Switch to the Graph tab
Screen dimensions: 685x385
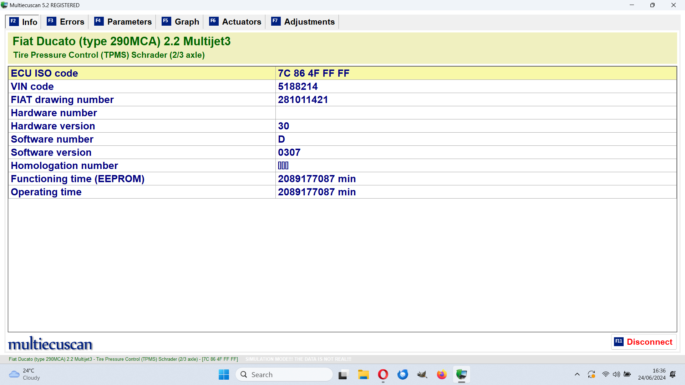pyautogui.click(x=181, y=22)
